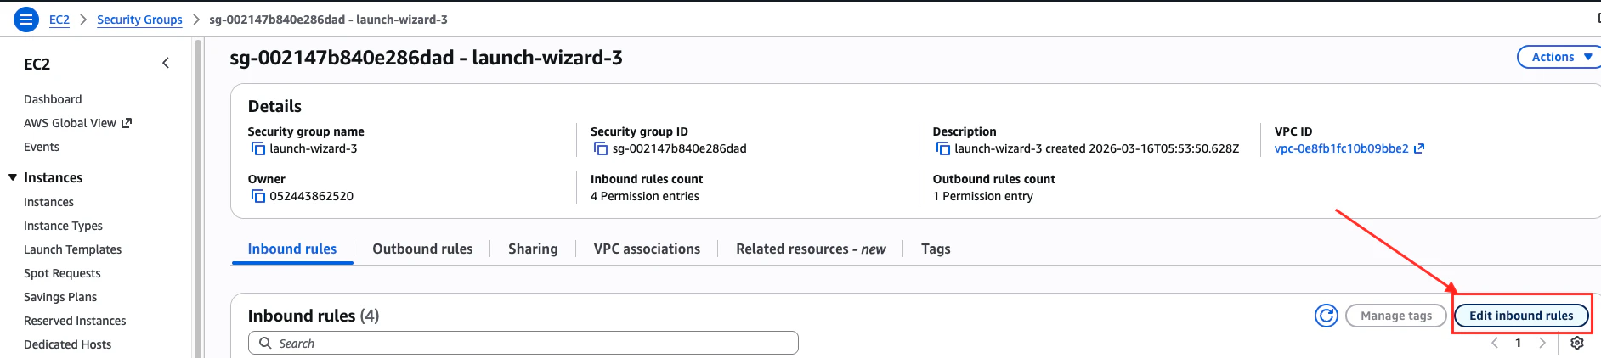This screenshot has width=1601, height=358.
Task: Click Edit inbound rules button
Action: click(1521, 316)
